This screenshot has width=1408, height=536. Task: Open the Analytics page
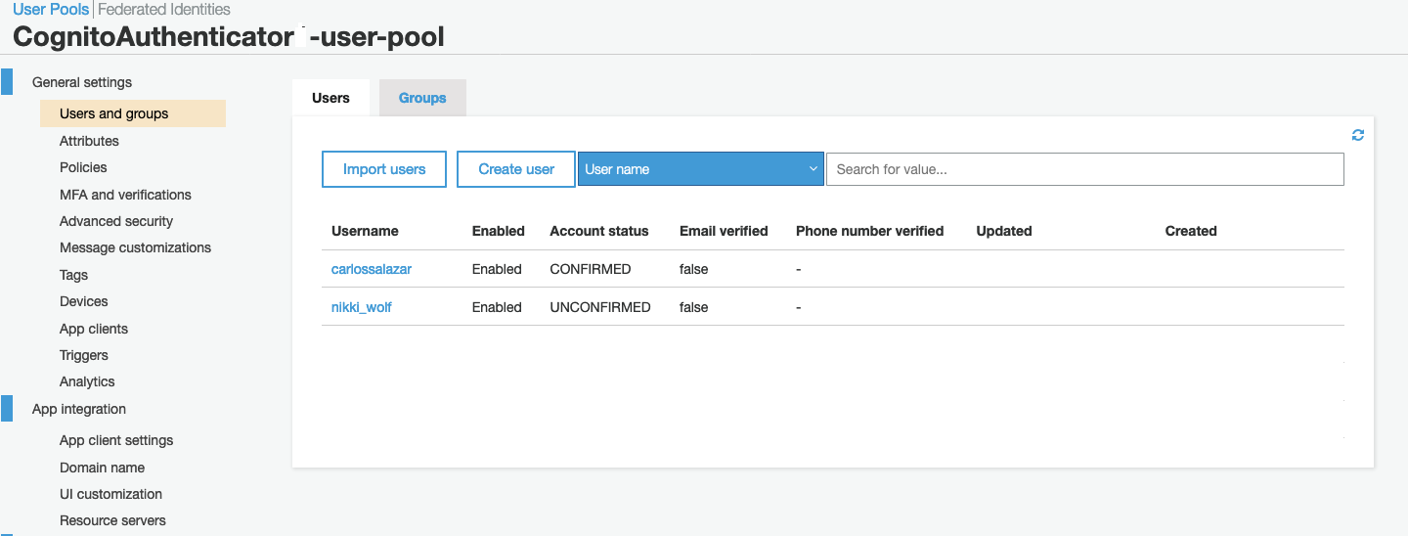click(x=87, y=381)
